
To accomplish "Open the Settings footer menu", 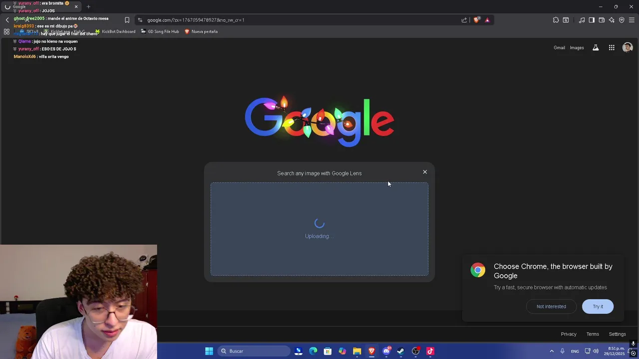I will pyautogui.click(x=617, y=334).
